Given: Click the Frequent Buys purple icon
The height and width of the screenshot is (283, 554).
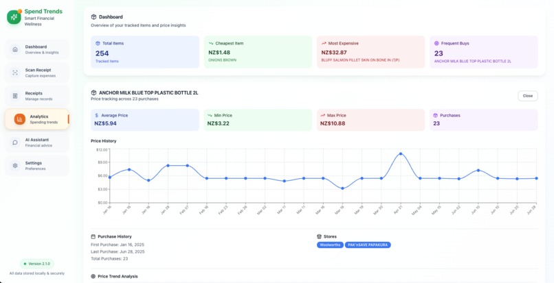Looking at the screenshot, I should (x=436, y=43).
